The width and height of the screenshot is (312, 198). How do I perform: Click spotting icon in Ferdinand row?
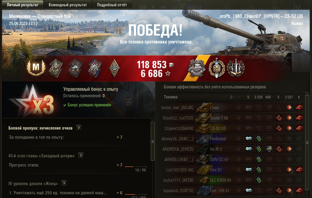tap(249, 139)
